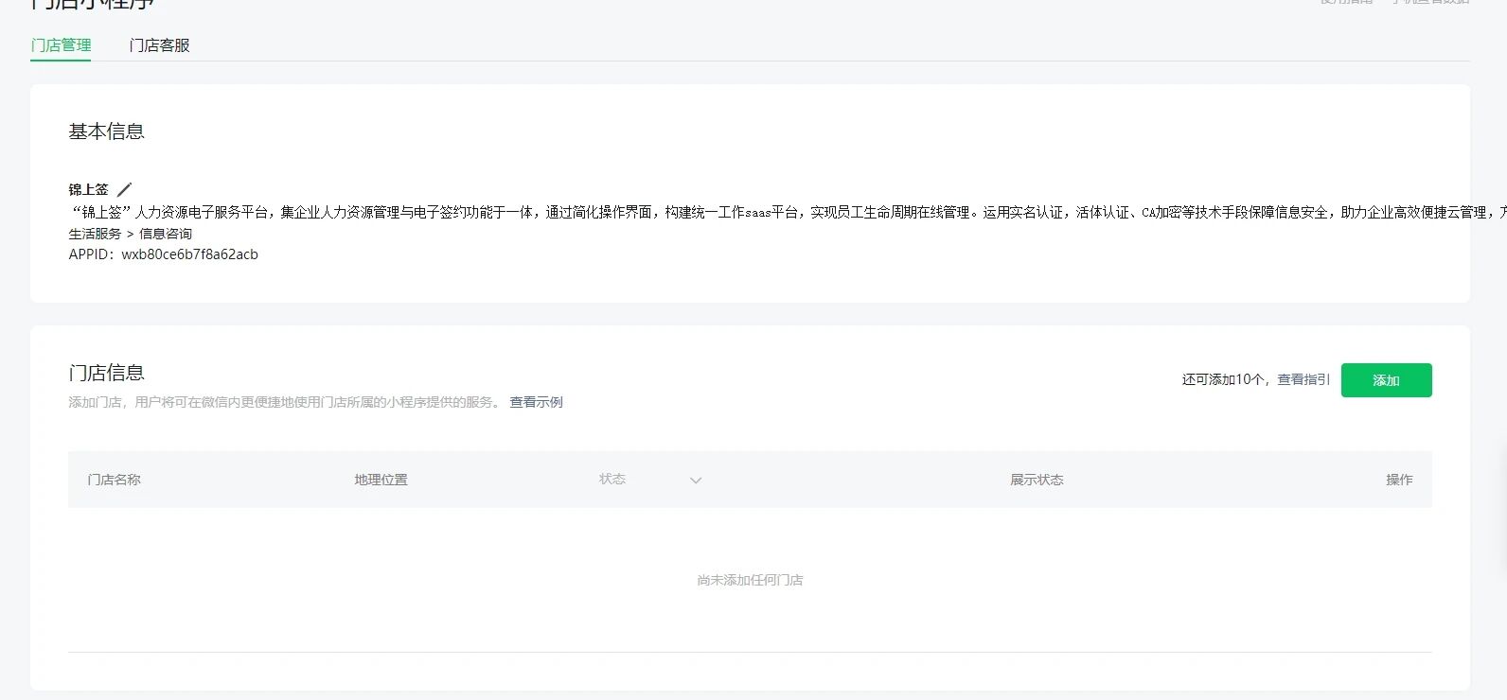This screenshot has width=1507, height=700.
Task: Switch to the 门店管理 tab
Action: pos(61,45)
